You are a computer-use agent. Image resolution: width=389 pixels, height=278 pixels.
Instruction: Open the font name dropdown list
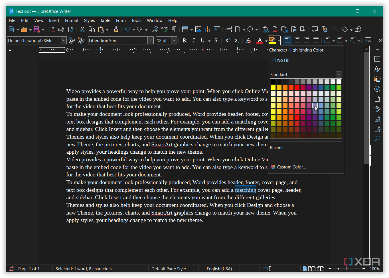tap(151, 41)
